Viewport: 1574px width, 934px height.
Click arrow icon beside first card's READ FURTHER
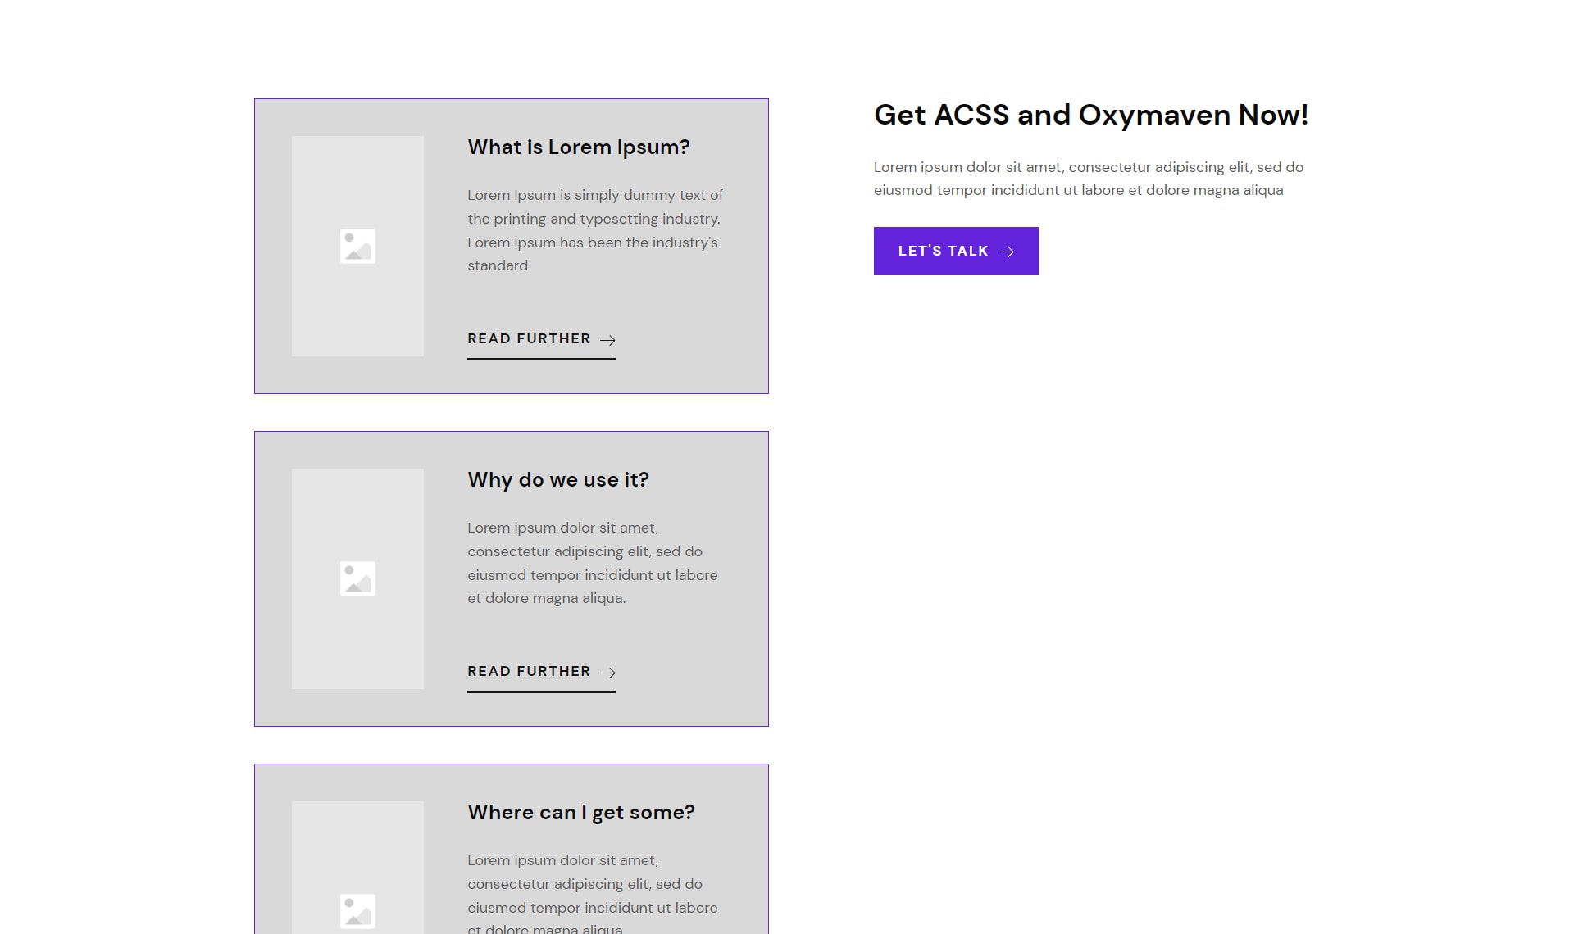[607, 340]
